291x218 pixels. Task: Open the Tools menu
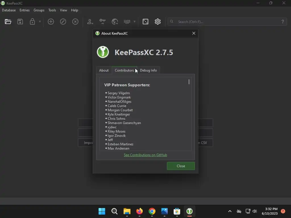52,10
